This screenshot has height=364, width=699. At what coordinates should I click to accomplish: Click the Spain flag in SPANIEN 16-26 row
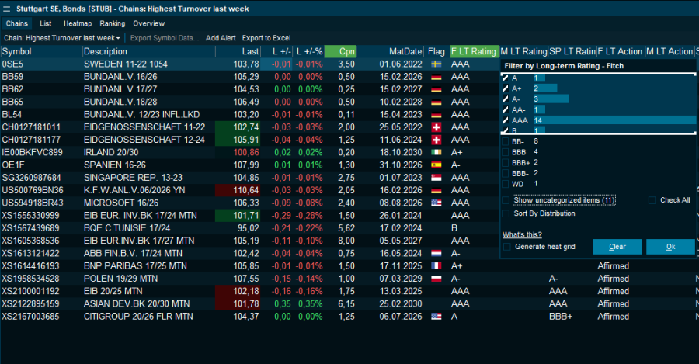(x=436, y=165)
